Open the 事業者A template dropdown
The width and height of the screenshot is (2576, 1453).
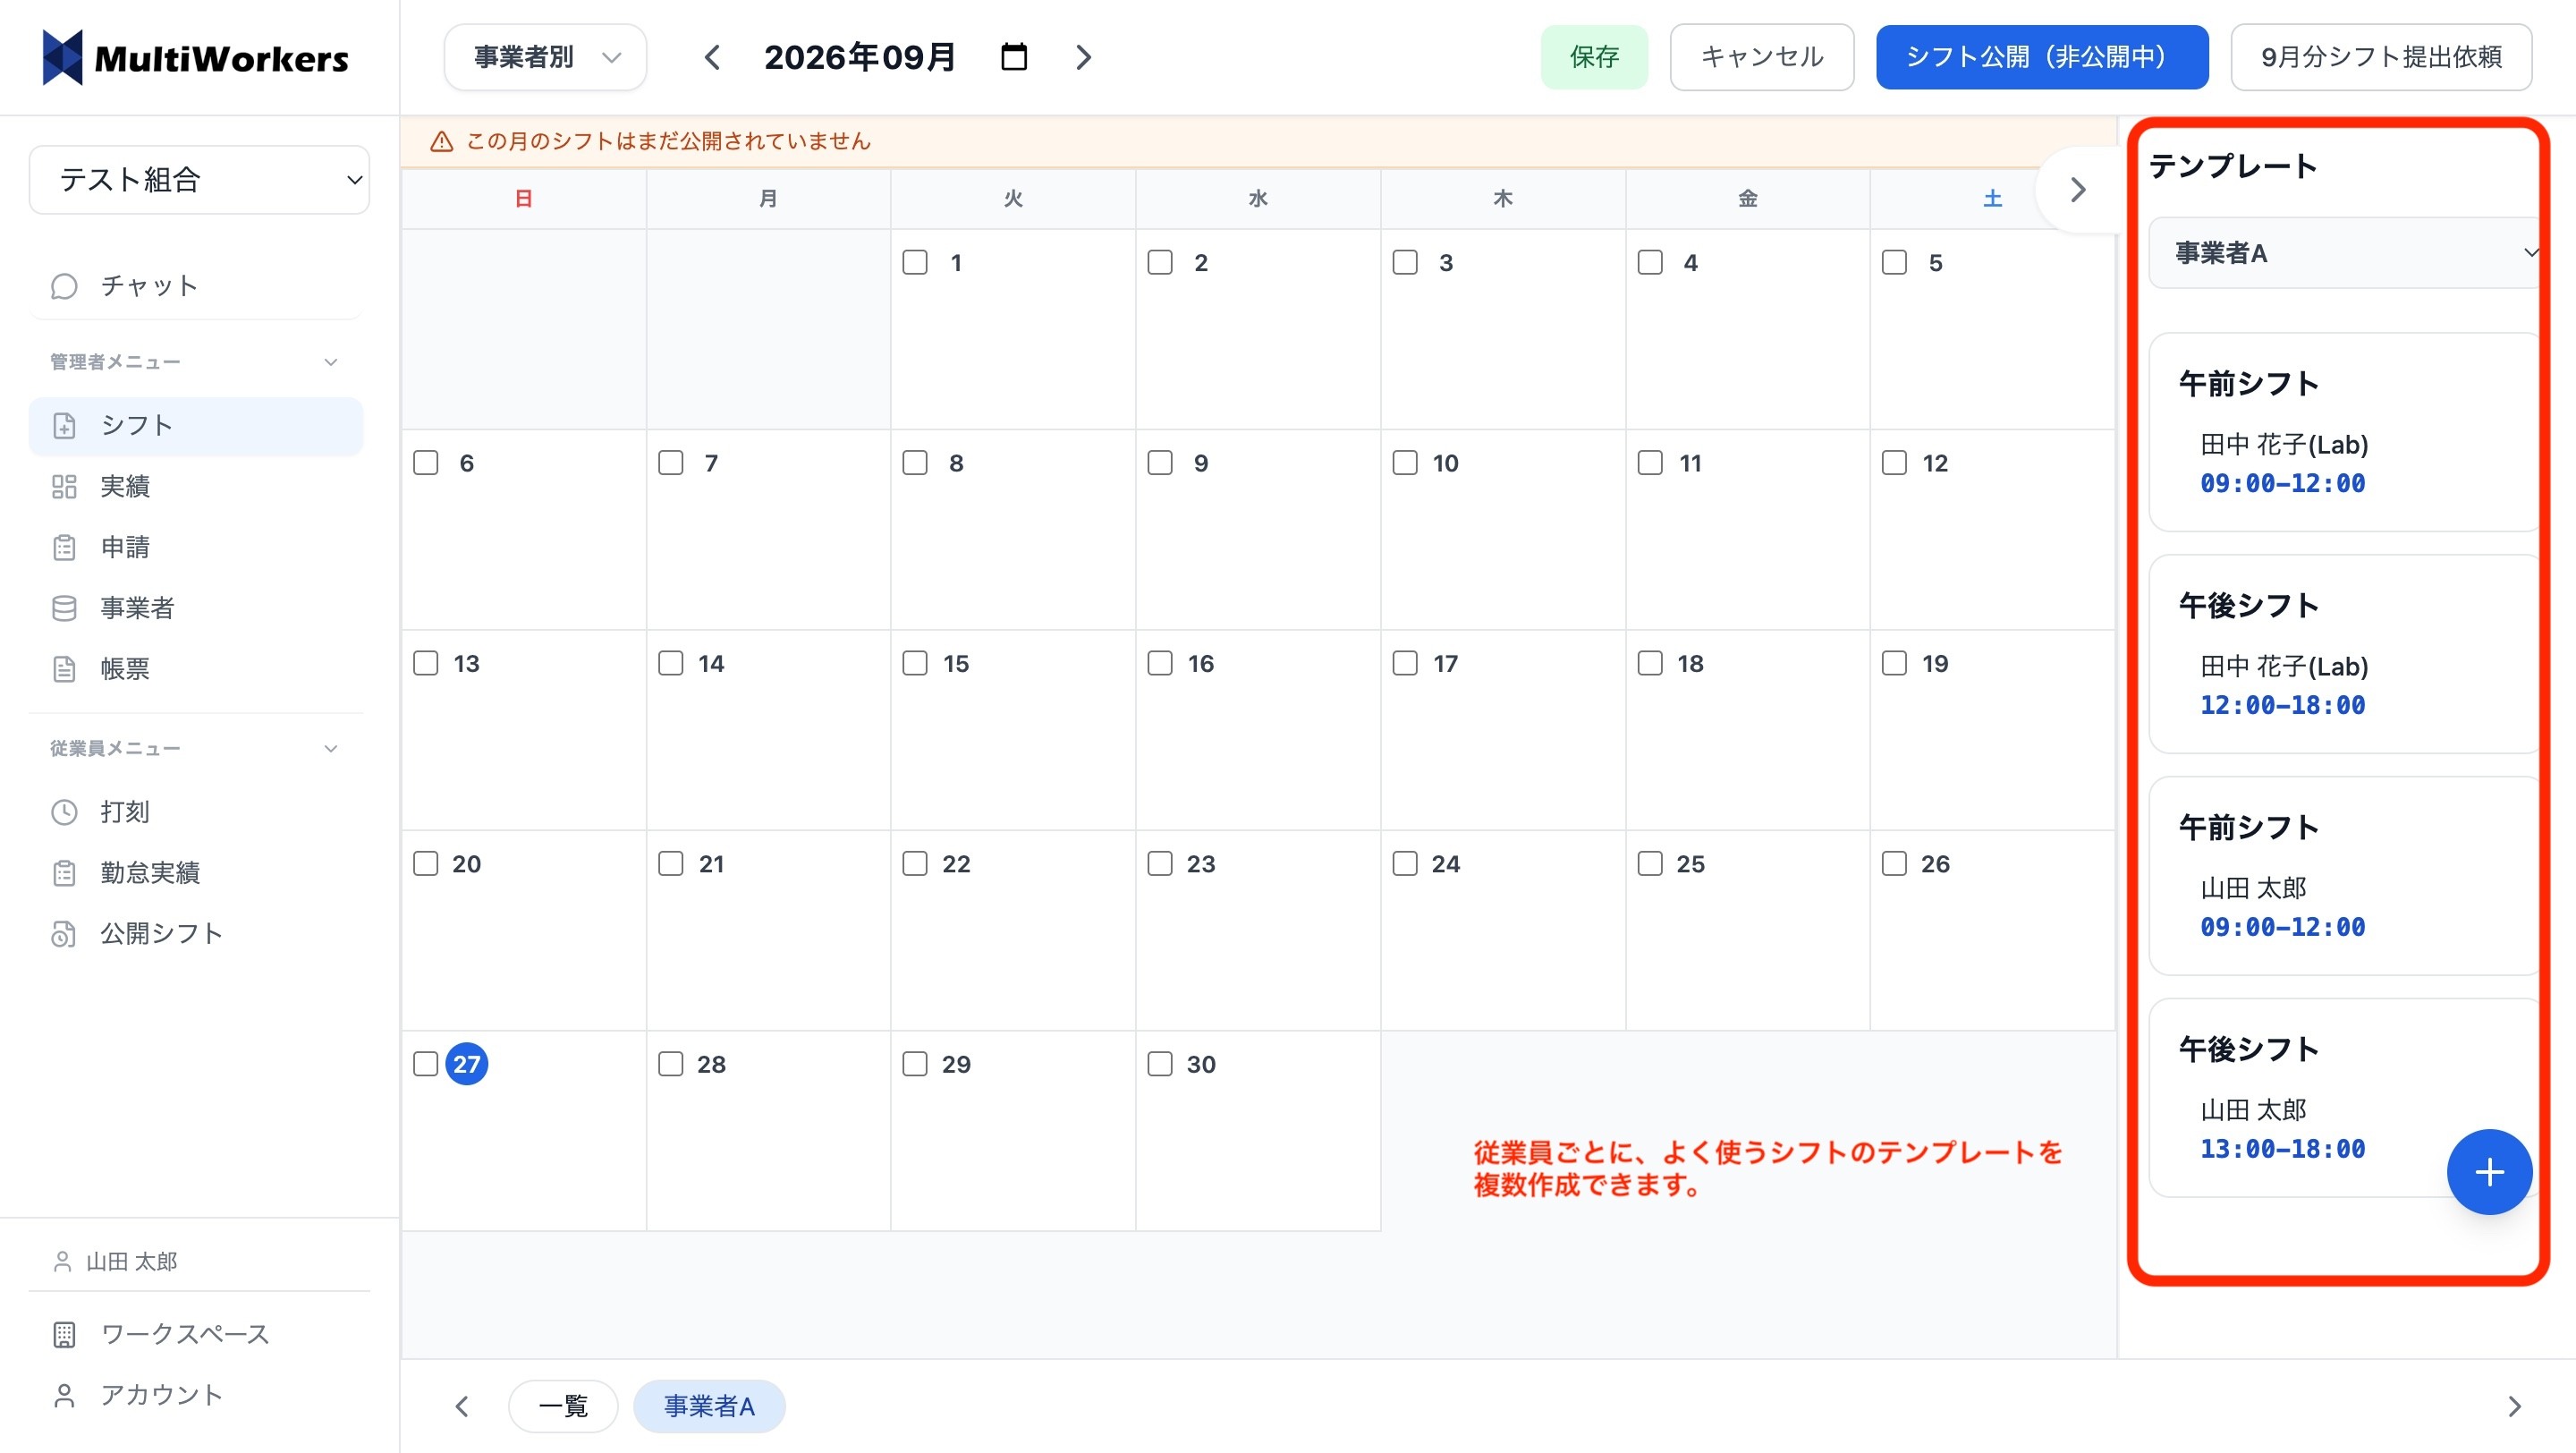tap(2345, 253)
